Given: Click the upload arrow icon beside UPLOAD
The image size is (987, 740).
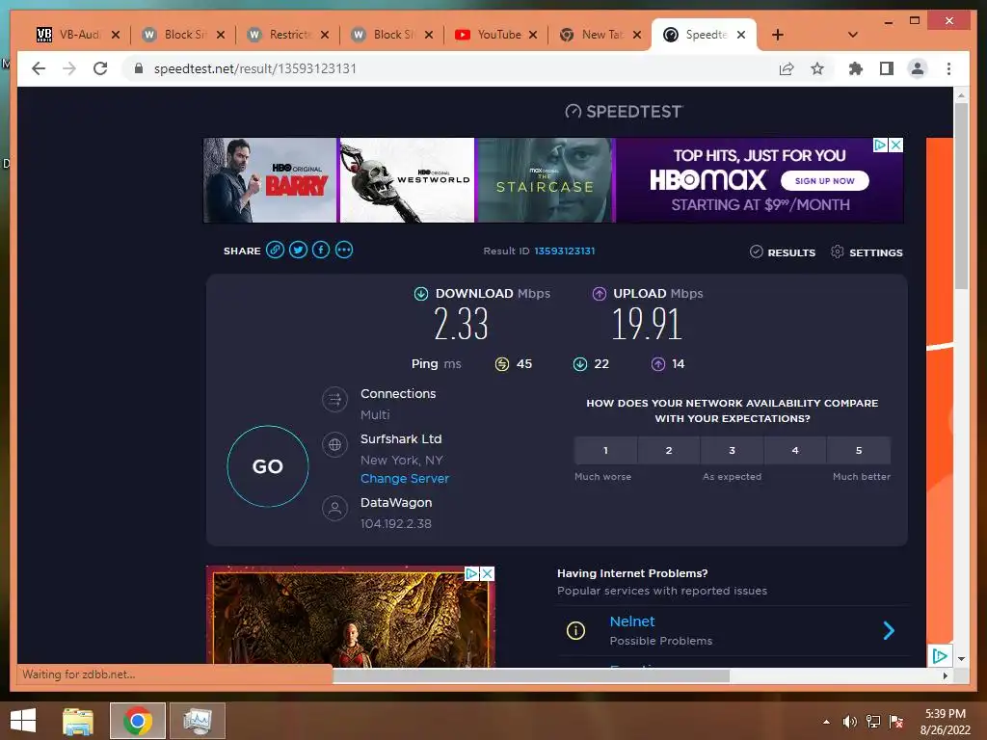Looking at the screenshot, I should (600, 293).
